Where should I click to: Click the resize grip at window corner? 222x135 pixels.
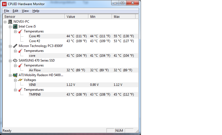click(x=137, y=131)
